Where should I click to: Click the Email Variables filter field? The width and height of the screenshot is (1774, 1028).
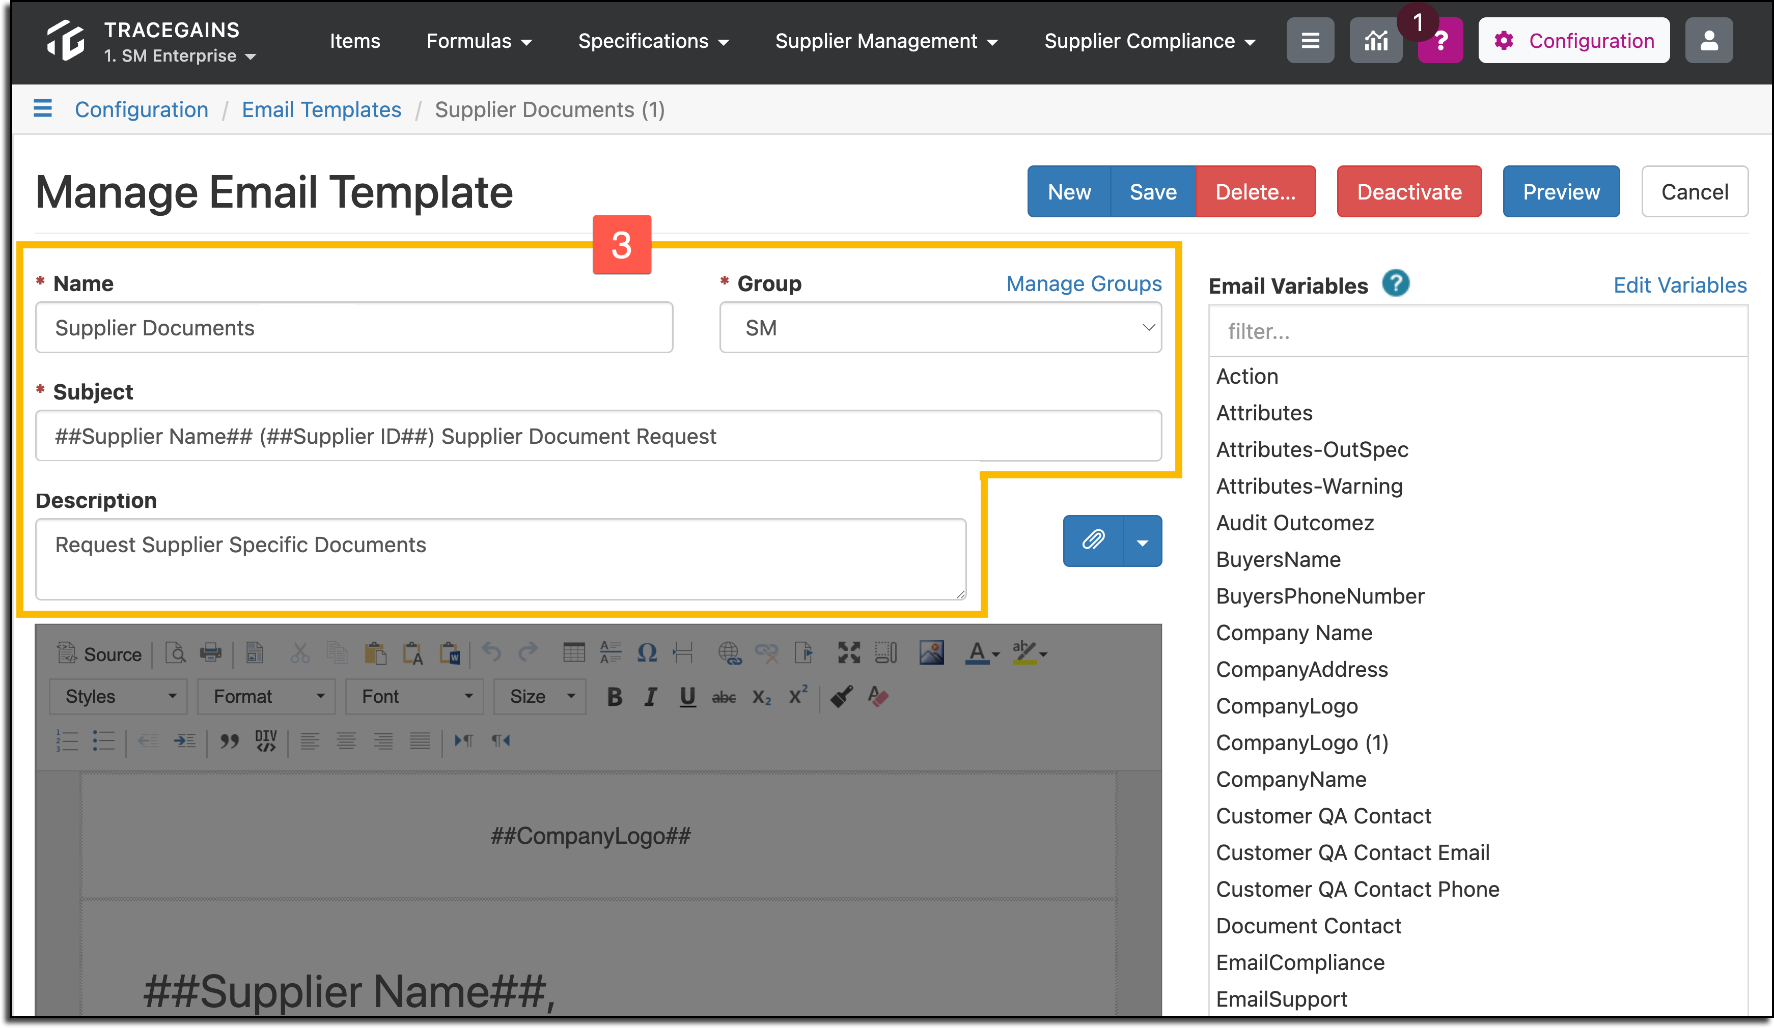1478,331
